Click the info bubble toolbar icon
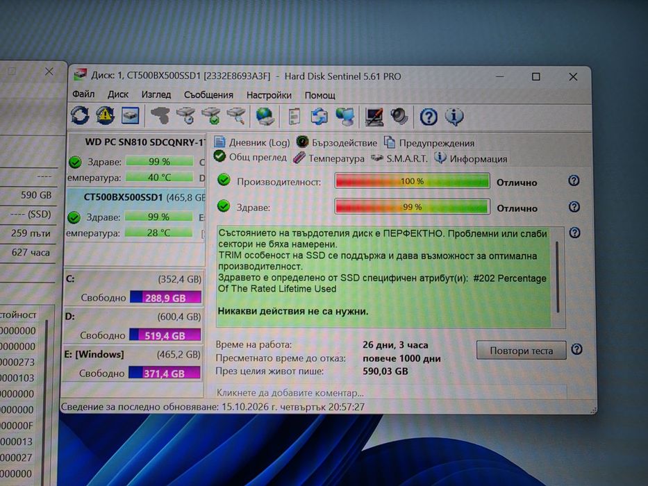The height and width of the screenshot is (486, 648). pos(454,117)
